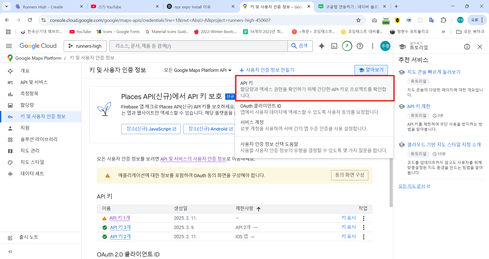Select 키 및 사용자 인증 정보 sidebar item
Screen dimensions: 489x259
coord(41,117)
